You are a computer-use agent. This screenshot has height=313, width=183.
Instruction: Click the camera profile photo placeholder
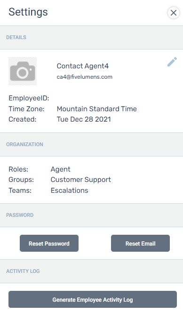[23, 71]
